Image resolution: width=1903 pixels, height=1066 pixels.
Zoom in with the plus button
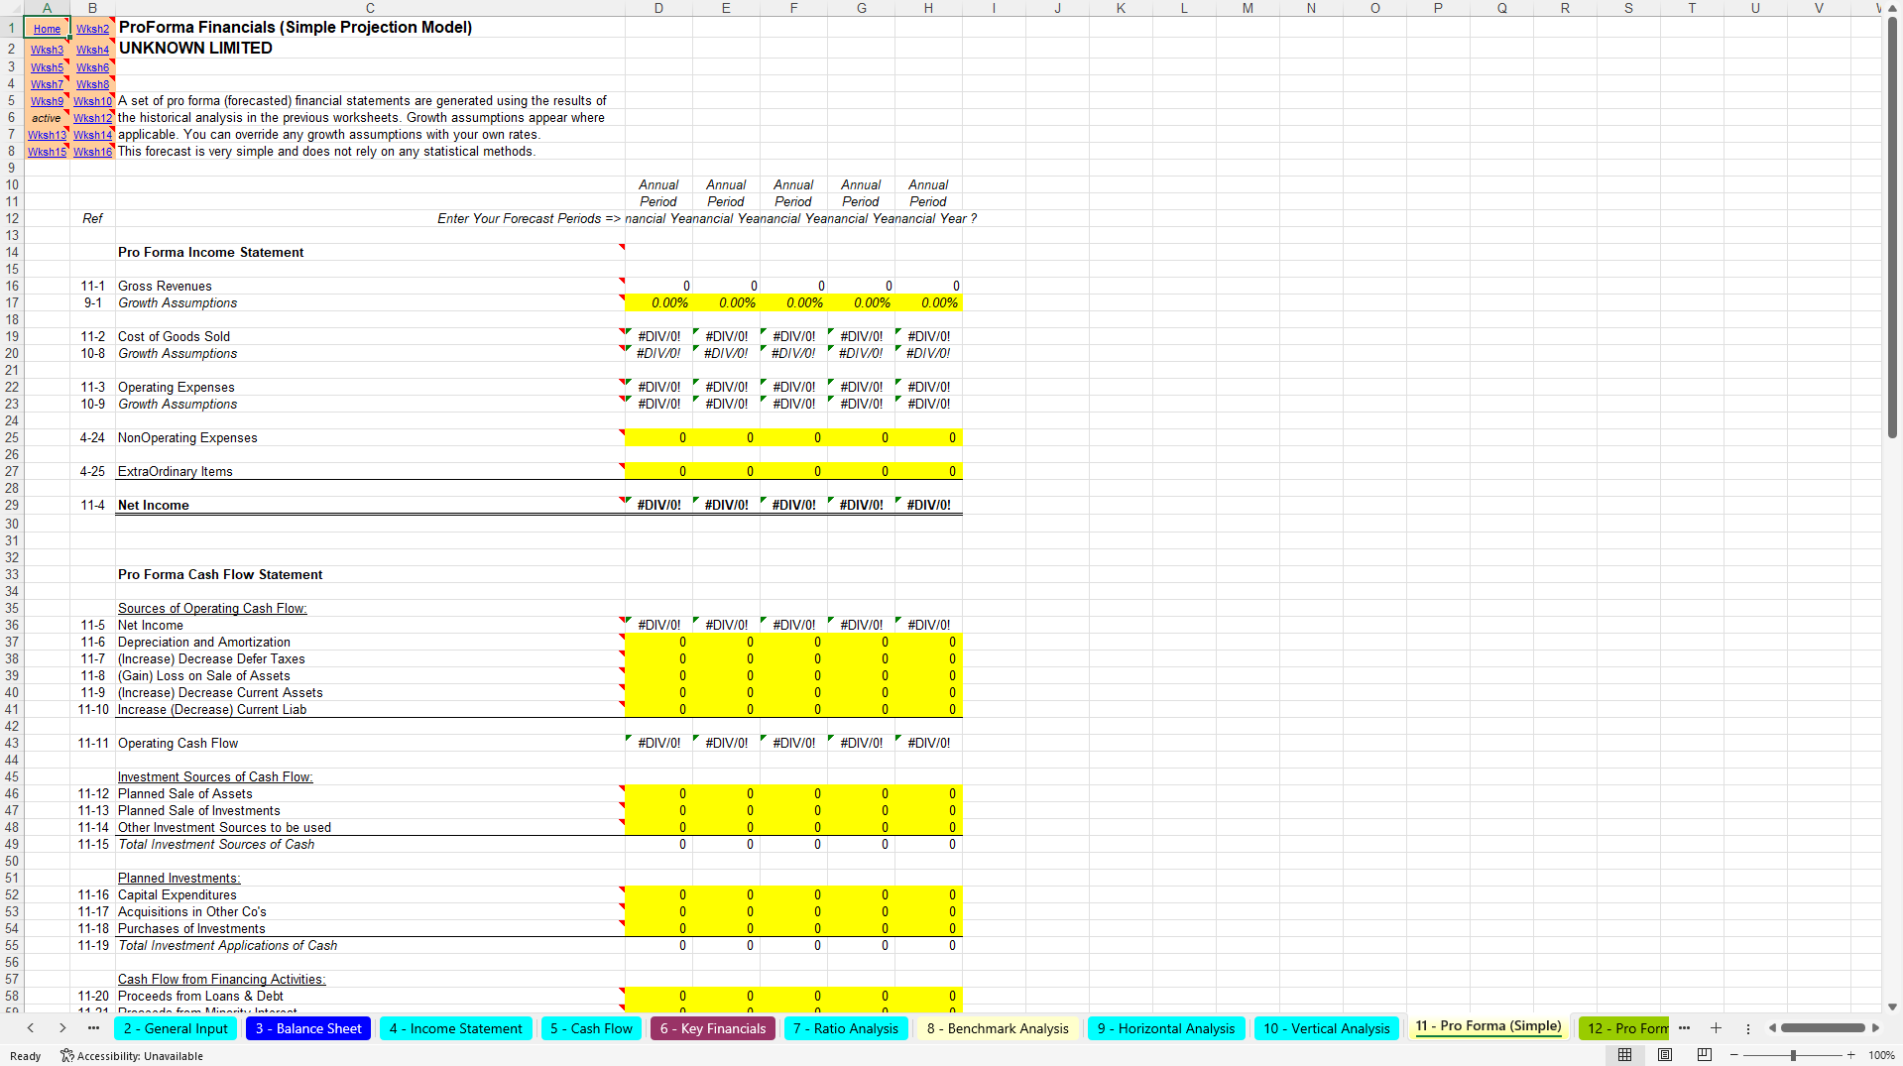pos(1850,1055)
